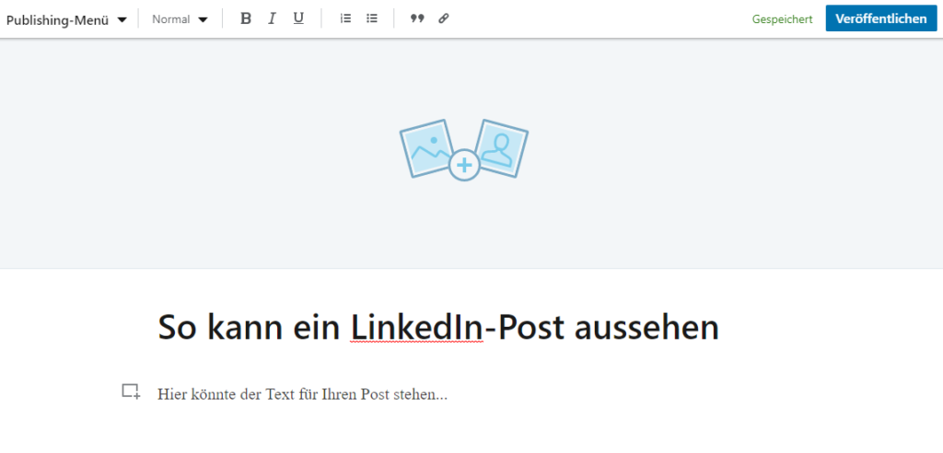Image resolution: width=943 pixels, height=453 pixels.
Task: Click the Veröffentlichen button
Action: pyautogui.click(x=881, y=18)
